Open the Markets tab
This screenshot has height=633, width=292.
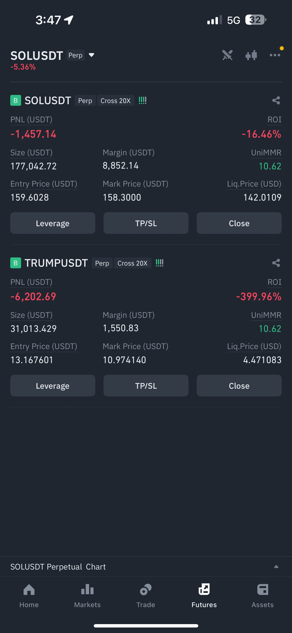pos(87,596)
